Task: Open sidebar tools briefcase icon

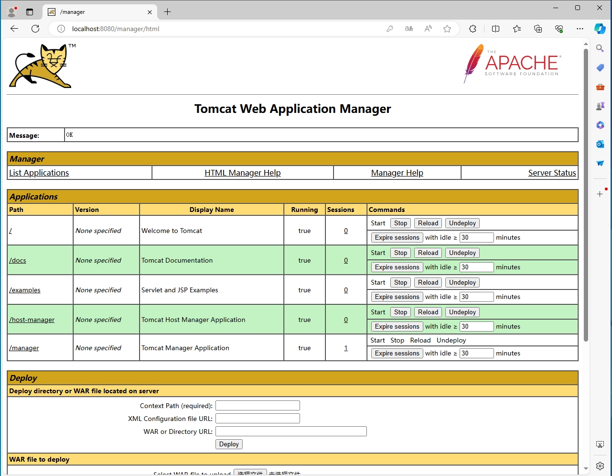Action: (600, 87)
